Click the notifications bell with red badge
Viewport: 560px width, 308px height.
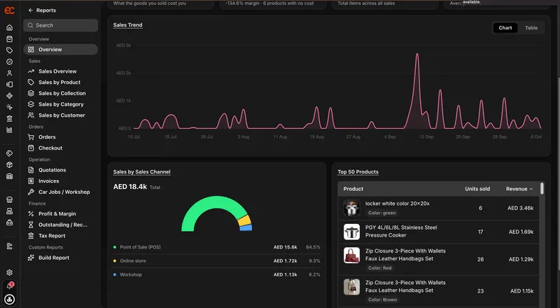[10, 286]
